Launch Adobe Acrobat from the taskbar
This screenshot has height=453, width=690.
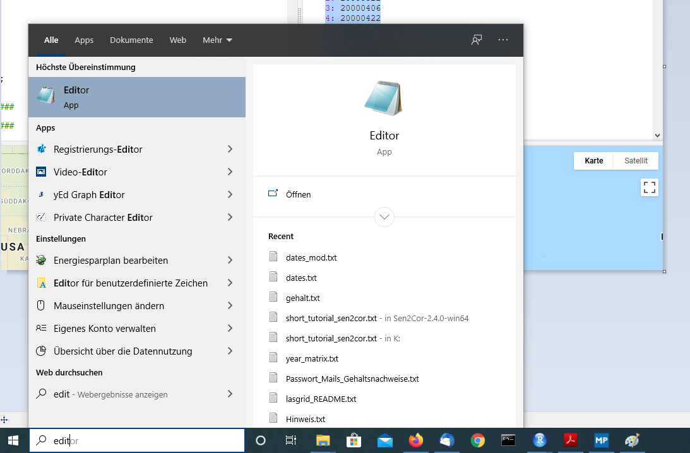(570, 440)
